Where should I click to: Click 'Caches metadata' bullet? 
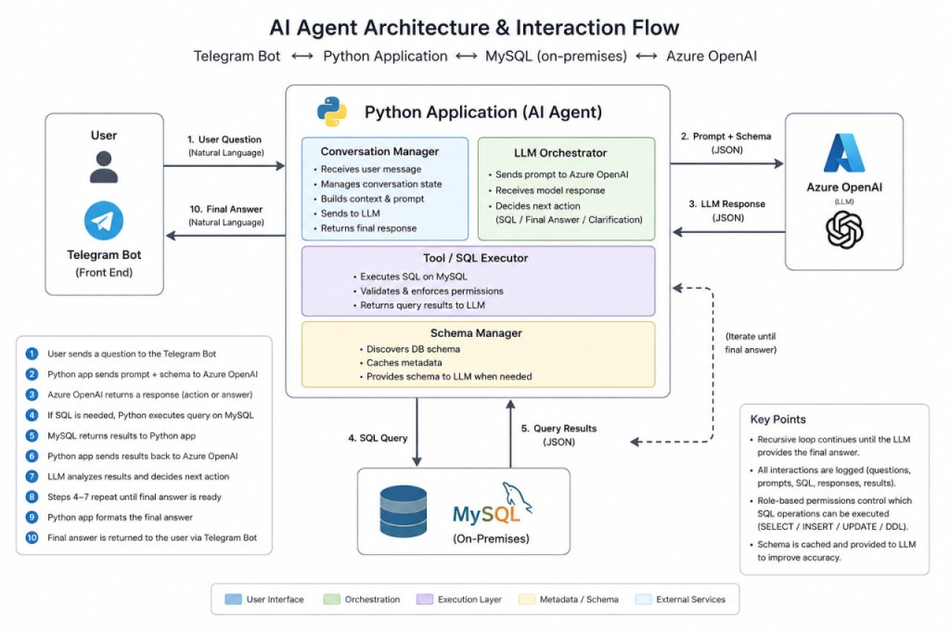pyautogui.click(x=404, y=363)
